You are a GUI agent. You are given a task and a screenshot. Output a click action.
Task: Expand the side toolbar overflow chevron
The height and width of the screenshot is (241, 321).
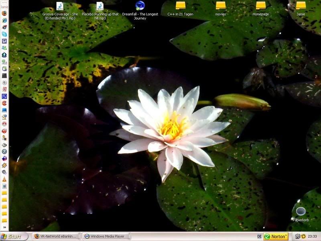(4, 227)
